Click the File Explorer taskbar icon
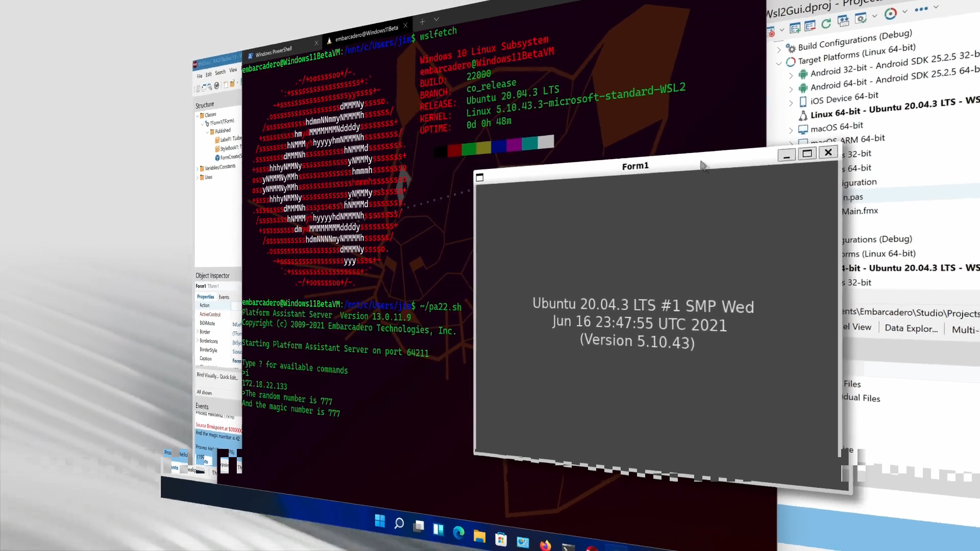This screenshot has height=551, width=980. pos(479,536)
